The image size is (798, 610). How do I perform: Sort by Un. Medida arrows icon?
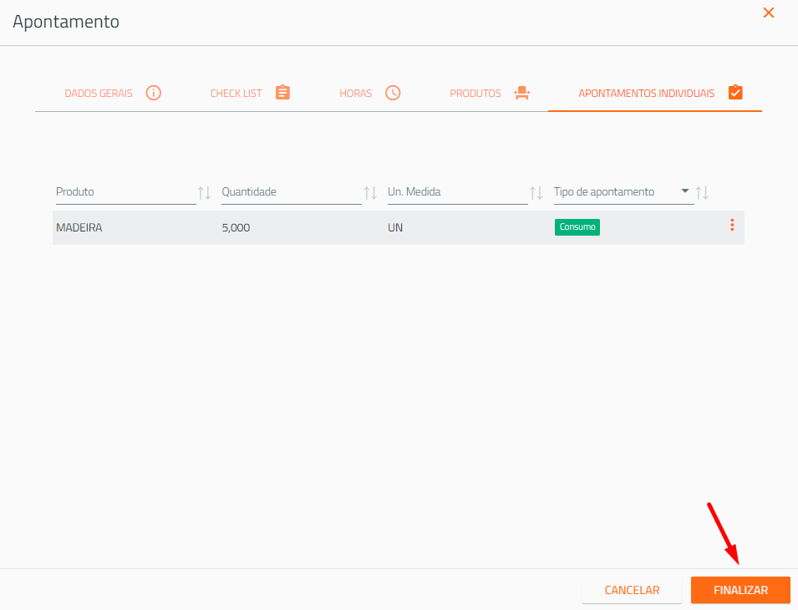coord(536,193)
